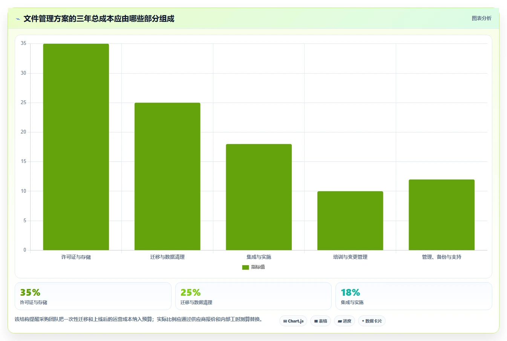
Task: Select the 35% 许可证与存储 data card
Action: pos(93,296)
